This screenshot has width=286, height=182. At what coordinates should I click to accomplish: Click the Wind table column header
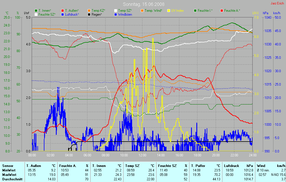[x=261, y=166]
